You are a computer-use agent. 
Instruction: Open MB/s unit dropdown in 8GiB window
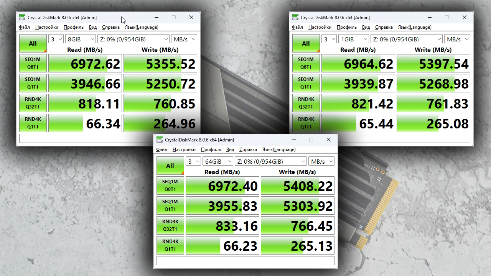coord(184,39)
